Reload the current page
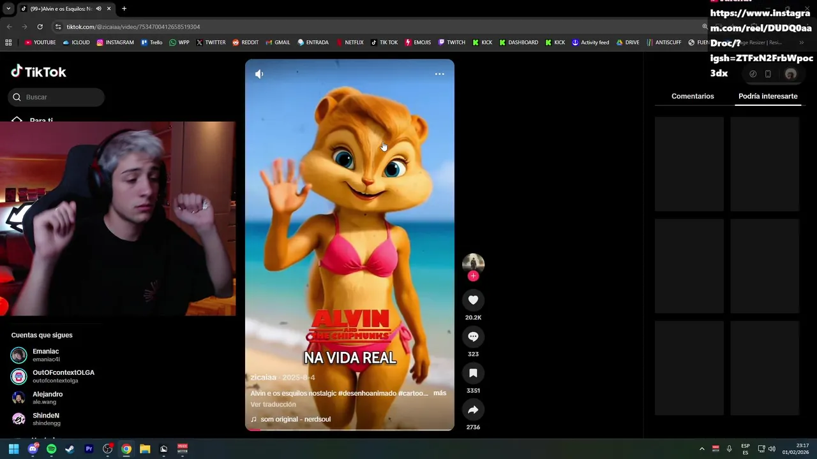This screenshot has width=817, height=459. pos(40,27)
